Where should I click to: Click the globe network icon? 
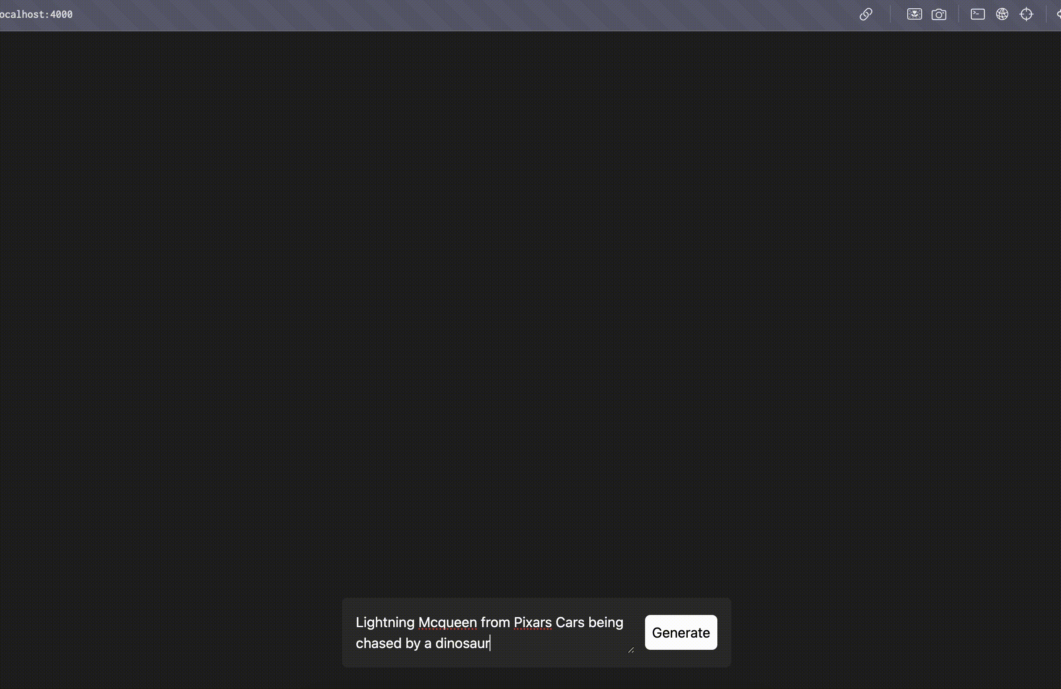coord(1002,14)
